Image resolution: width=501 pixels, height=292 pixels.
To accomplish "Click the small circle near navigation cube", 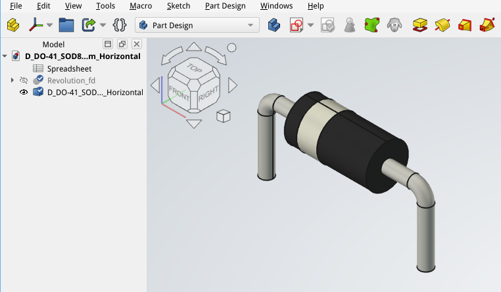I will (231, 48).
